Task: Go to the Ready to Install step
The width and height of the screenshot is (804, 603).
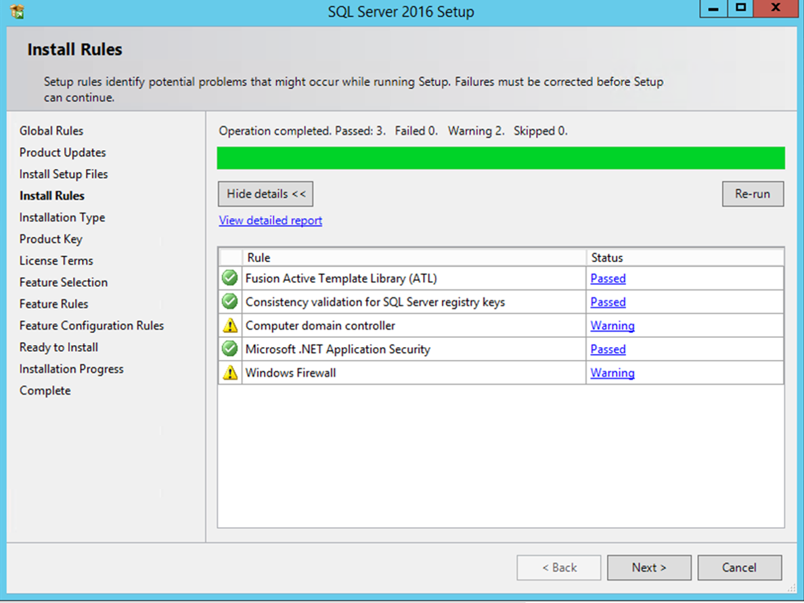Action: pyautogui.click(x=59, y=347)
